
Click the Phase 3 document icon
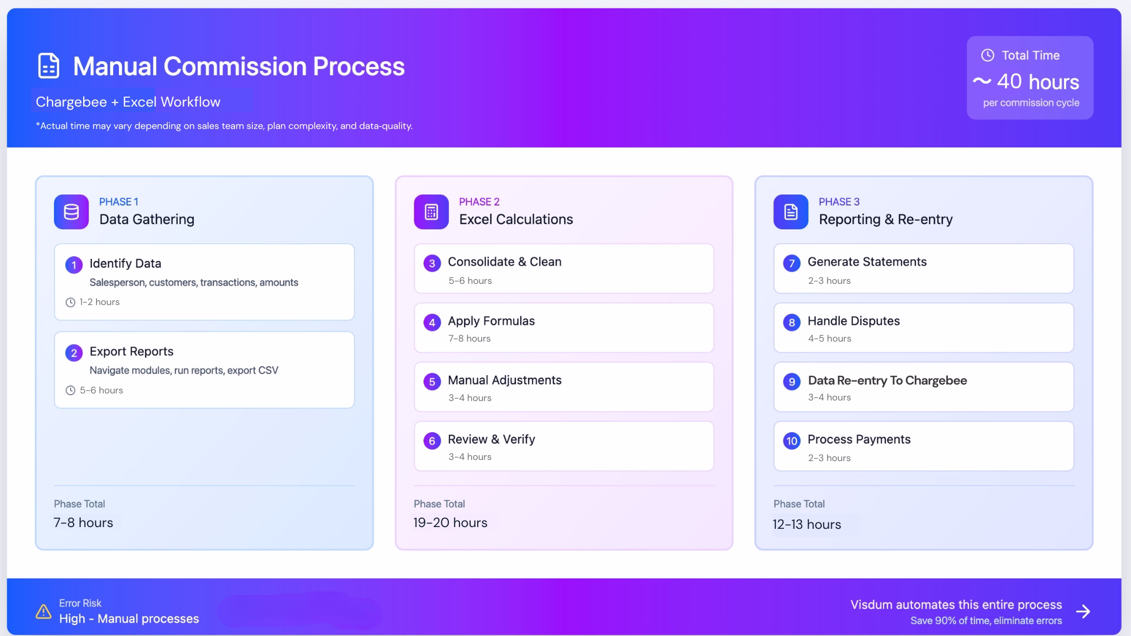point(791,212)
